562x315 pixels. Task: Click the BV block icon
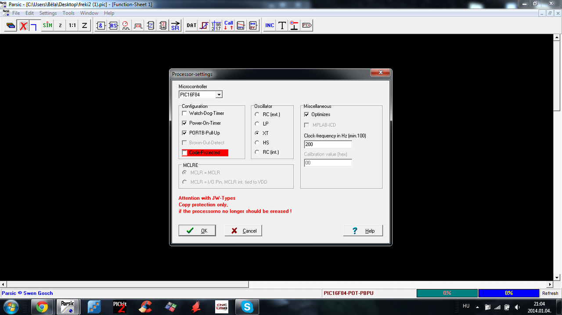253,25
